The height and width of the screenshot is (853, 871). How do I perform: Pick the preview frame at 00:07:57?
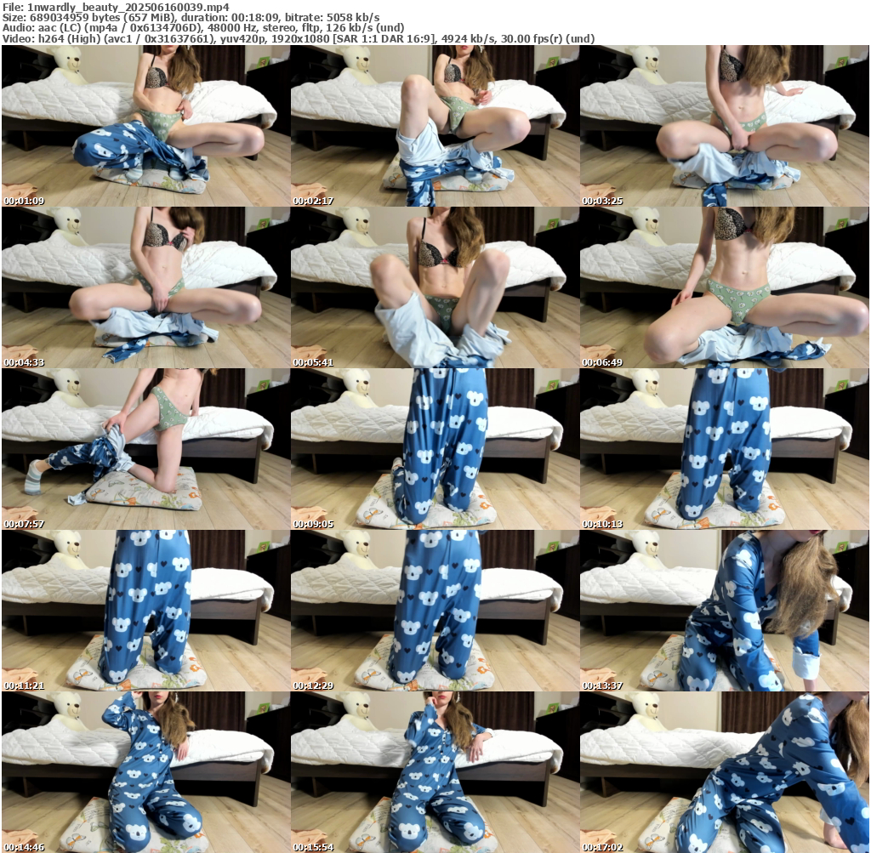pyautogui.click(x=145, y=449)
